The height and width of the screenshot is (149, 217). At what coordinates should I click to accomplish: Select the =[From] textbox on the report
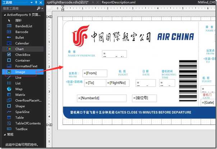tap(95, 73)
